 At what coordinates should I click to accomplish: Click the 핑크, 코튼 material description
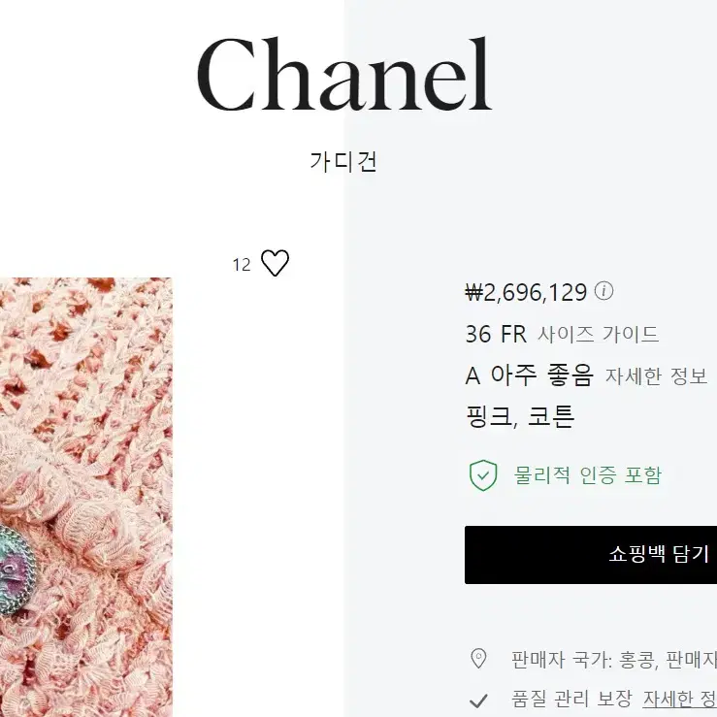(520, 416)
